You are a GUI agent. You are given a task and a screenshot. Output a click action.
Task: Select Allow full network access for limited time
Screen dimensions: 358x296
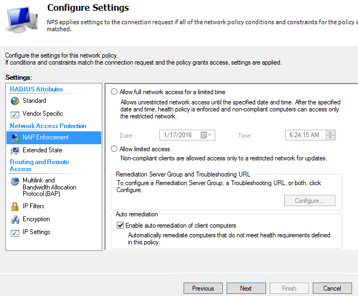click(x=114, y=91)
